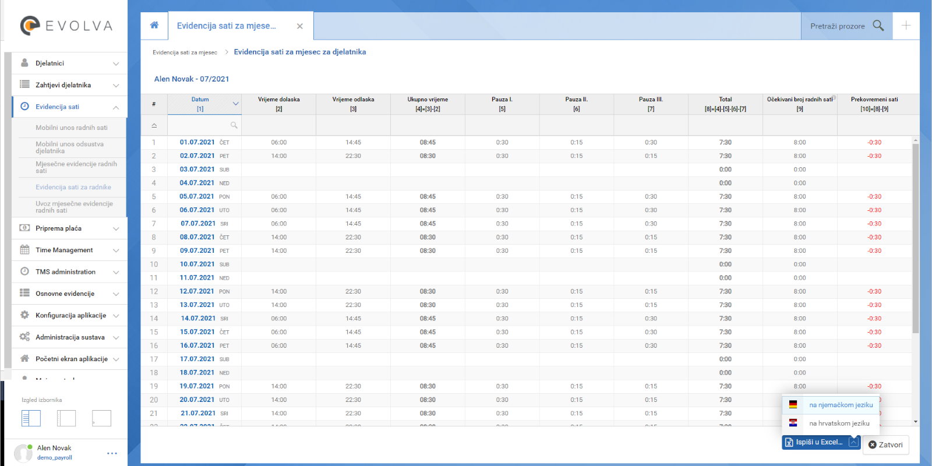Click the Zatvori button
This screenshot has width=932, height=466.
885,444
